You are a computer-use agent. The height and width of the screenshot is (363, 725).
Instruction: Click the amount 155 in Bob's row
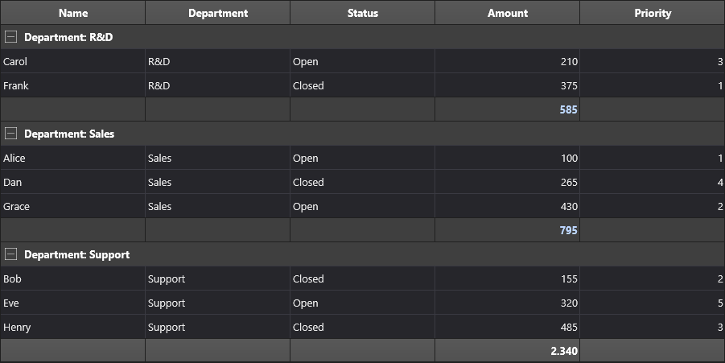pos(507,278)
